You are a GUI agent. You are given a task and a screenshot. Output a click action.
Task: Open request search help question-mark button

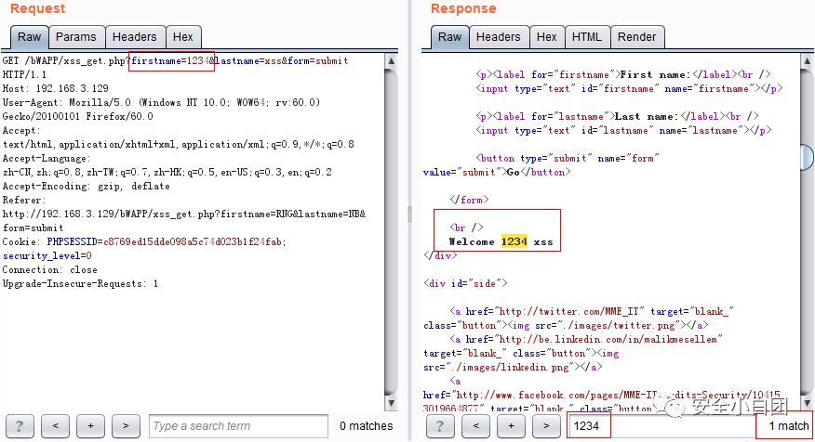point(20,426)
